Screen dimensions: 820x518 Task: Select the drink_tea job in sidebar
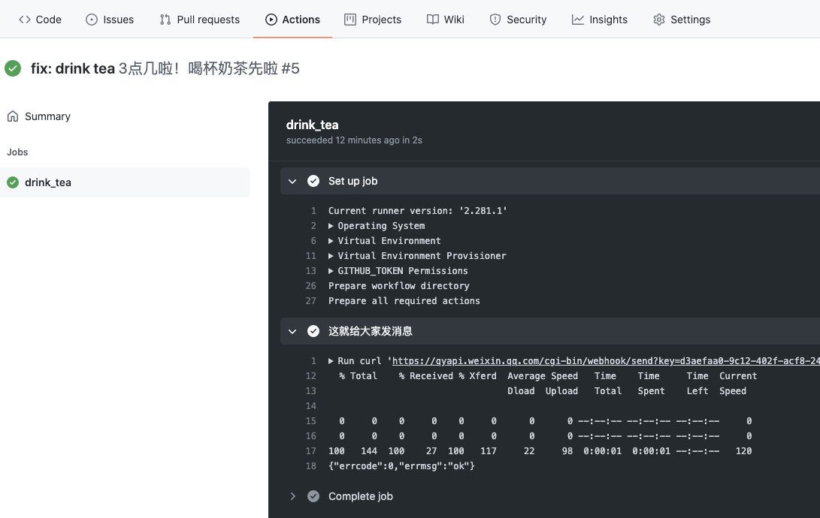[125, 182]
